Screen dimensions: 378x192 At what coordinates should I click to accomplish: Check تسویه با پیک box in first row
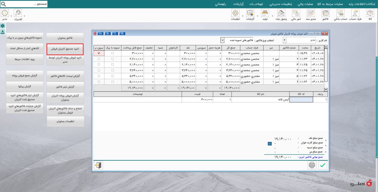point(113,53)
